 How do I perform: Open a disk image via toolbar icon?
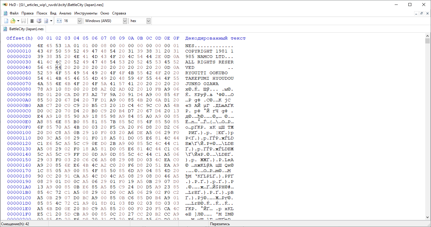click(46, 21)
